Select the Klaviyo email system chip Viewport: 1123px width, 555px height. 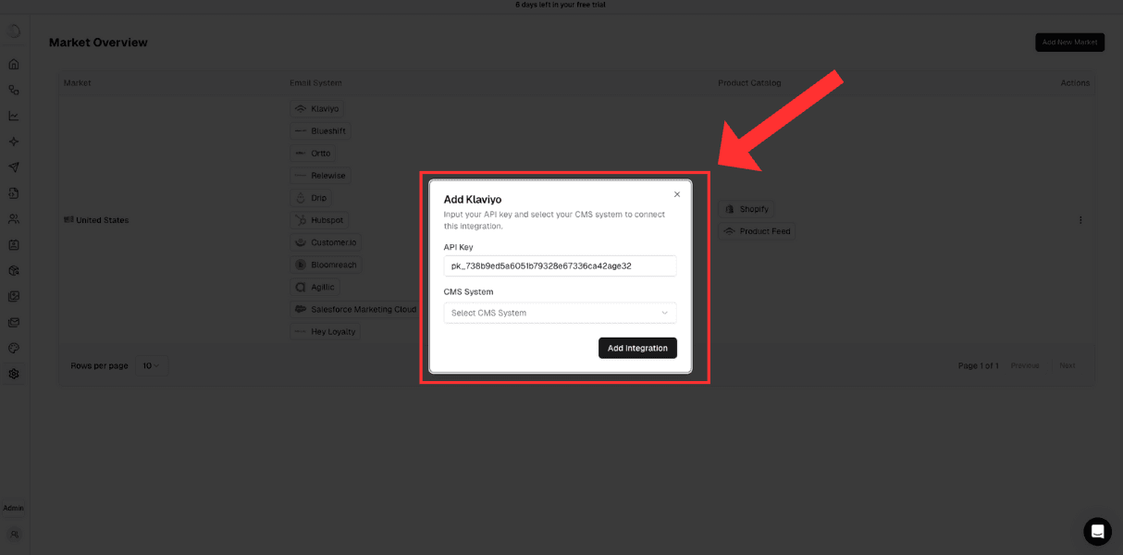[x=317, y=109]
